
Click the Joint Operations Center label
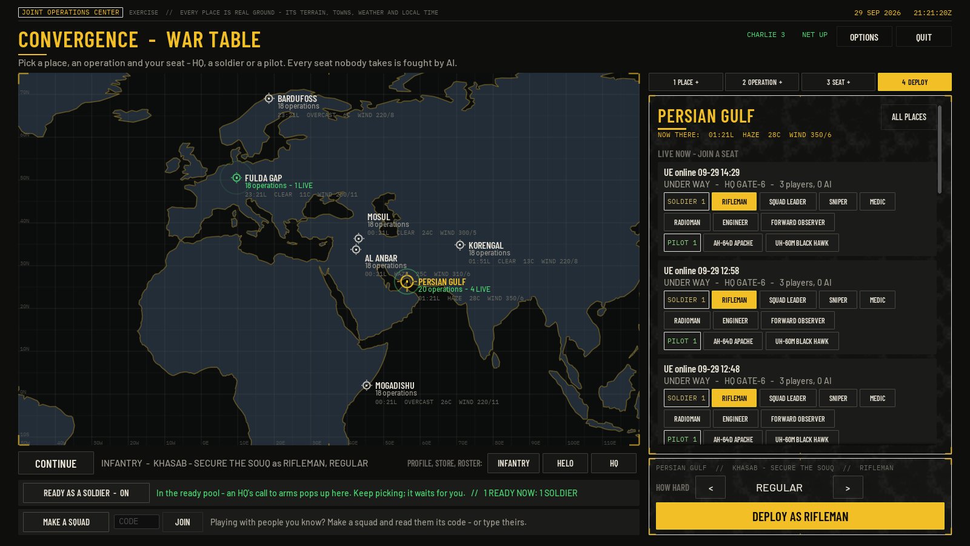click(71, 12)
